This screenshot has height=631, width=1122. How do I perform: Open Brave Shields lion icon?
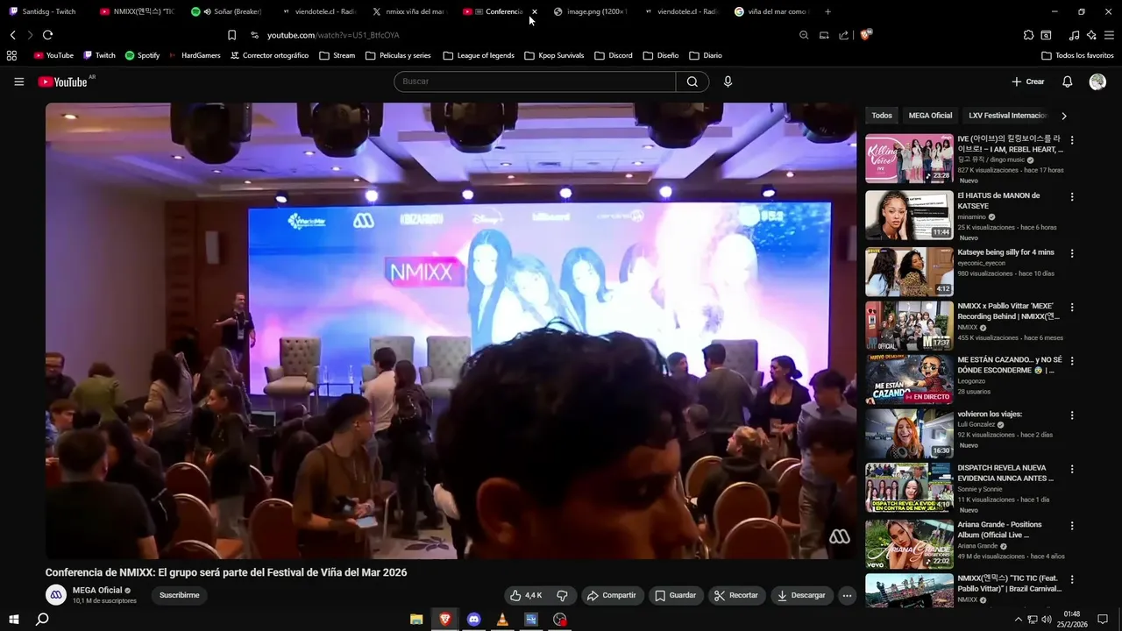(866, 35)
